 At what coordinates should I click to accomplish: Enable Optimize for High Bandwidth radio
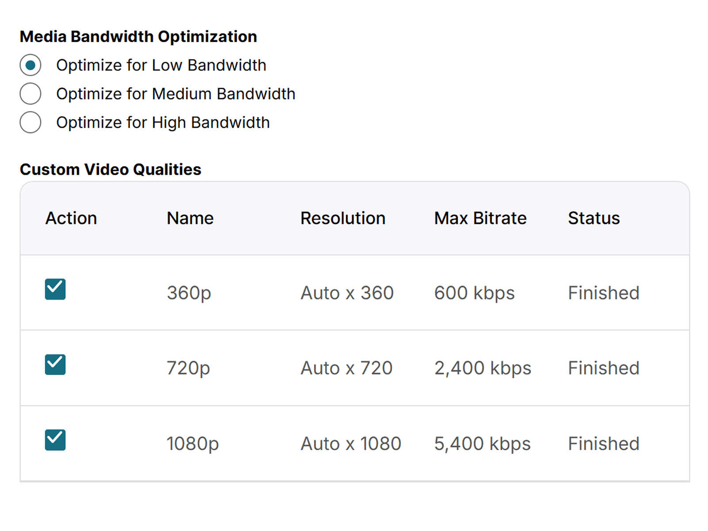pos(31,123)
